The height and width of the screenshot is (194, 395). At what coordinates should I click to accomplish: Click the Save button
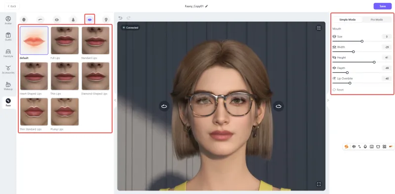coord(382,6)
